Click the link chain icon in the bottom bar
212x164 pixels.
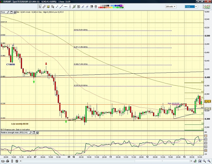click(12, 161)
